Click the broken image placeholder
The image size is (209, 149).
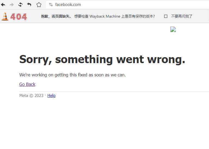(173, 29)
